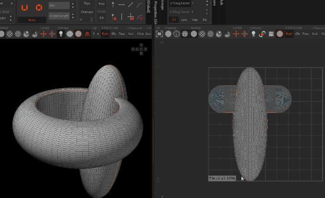Click the first orange center arrows icon in 3D view
Viewport: 325px width, 198px height.
coord(43,34)
